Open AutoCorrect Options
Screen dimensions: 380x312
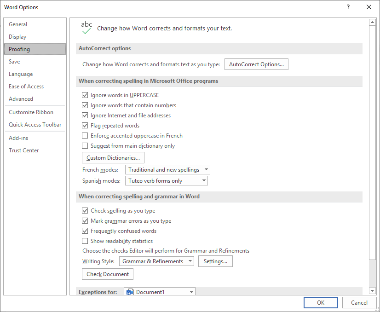[256, 64]
